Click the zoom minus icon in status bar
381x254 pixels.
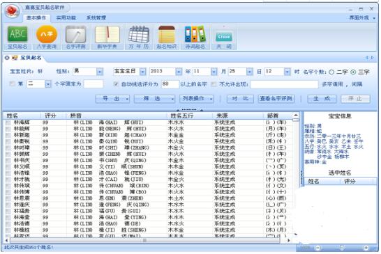click(317, 248)
